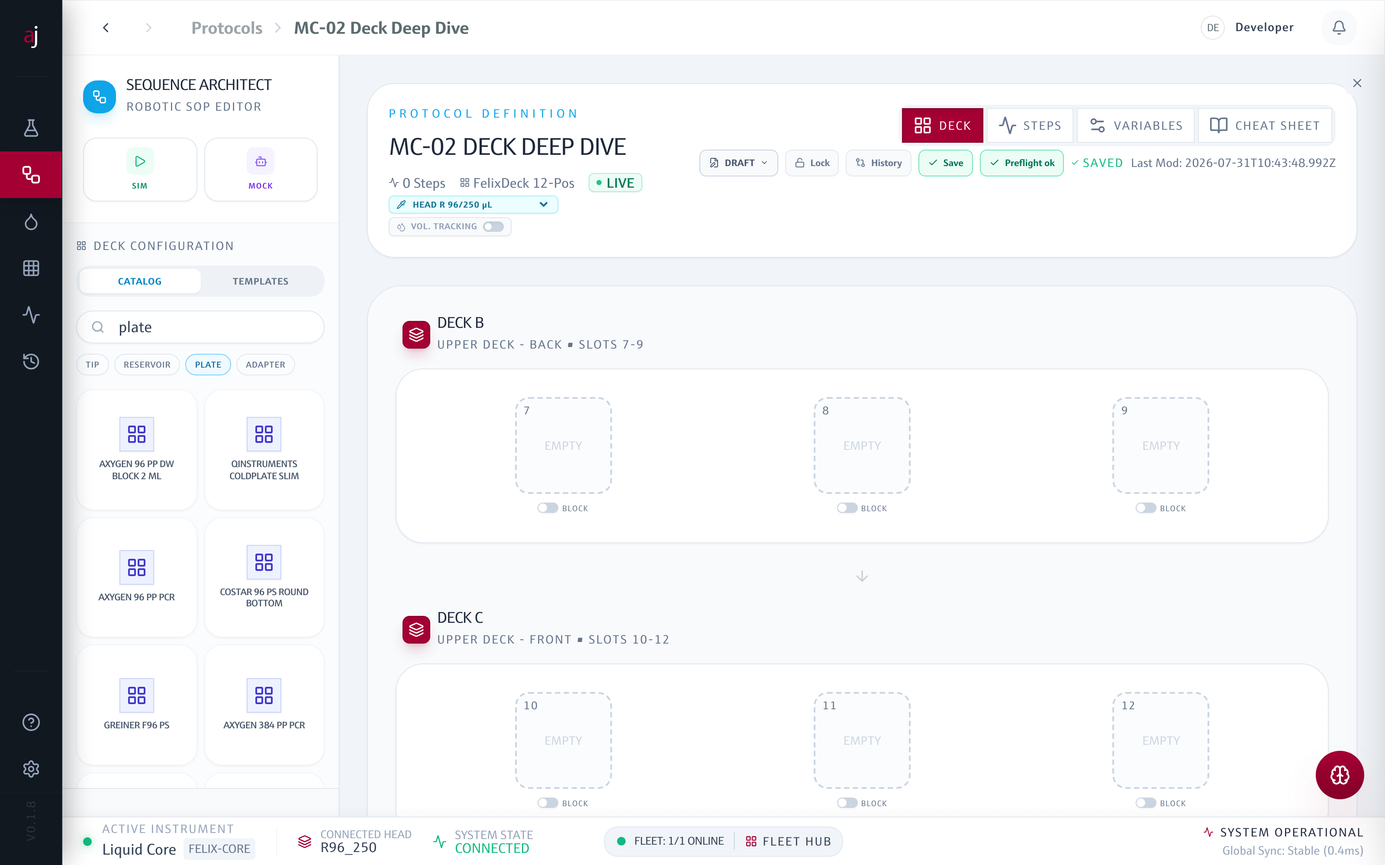
Task: Open the AI brain assistant button
Action: click(1339, 775)
